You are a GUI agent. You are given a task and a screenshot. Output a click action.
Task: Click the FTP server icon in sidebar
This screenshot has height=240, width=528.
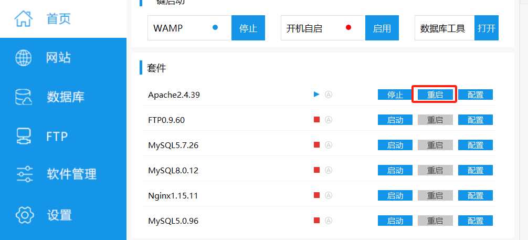24,136
